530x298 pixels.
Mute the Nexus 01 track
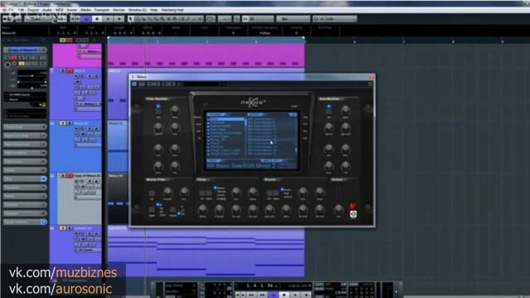[x=63, y=123]
